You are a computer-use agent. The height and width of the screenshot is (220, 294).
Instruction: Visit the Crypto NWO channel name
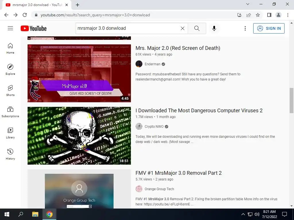tap(154, 127)
